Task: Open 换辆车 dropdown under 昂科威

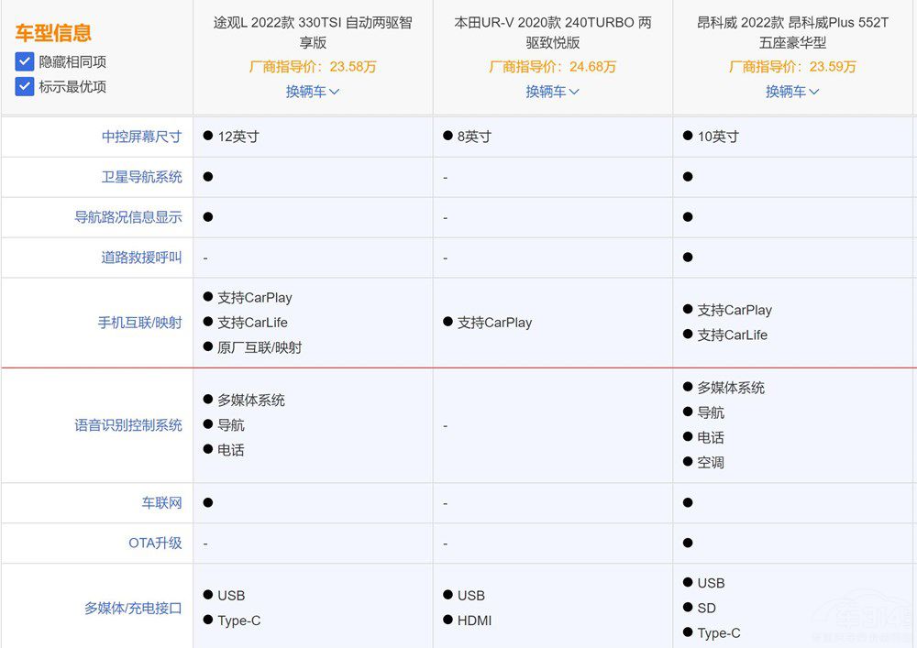Action: tap(792, 92)
